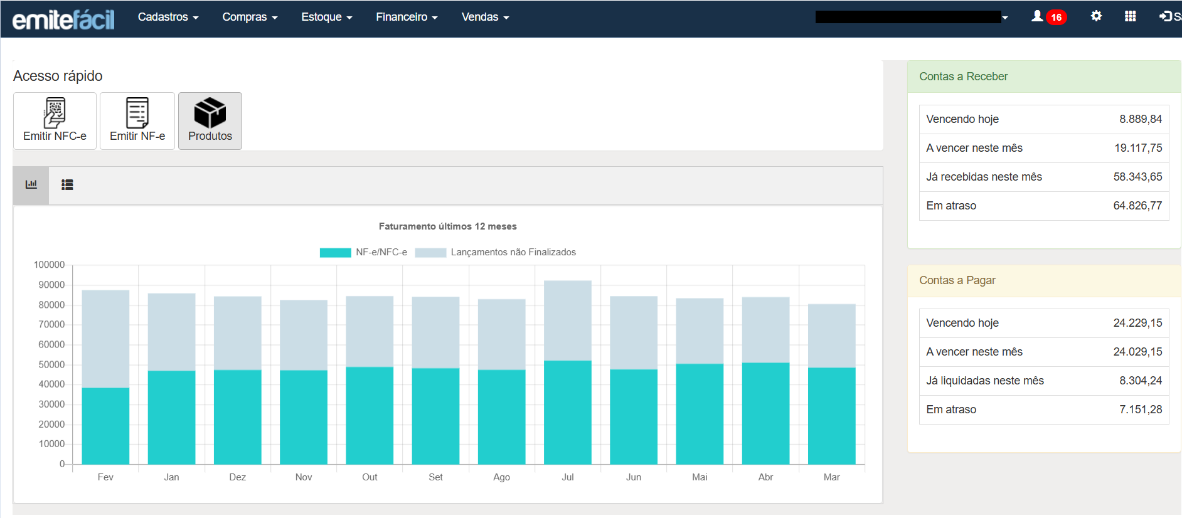Switch to bar chart view

coord(31,185)
